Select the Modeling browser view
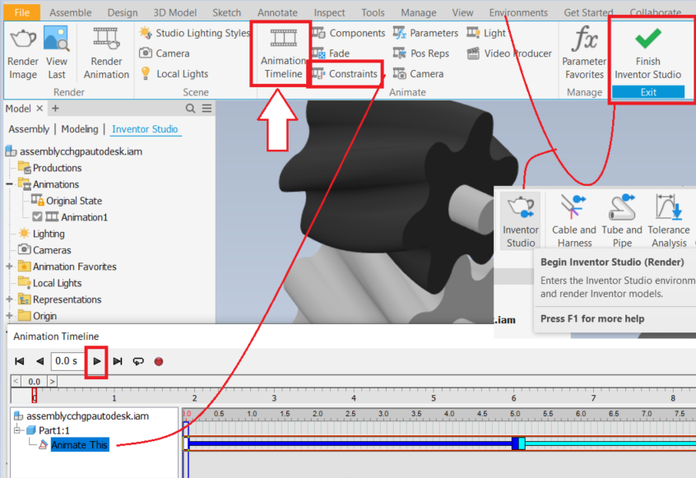The height and width of the screenshot is (478, 696). pos(80,129)
